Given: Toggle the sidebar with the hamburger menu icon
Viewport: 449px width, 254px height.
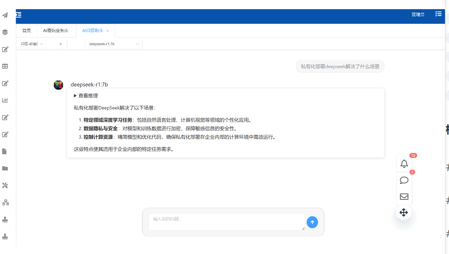Looking at the screenshot, I should pos(18,15).
